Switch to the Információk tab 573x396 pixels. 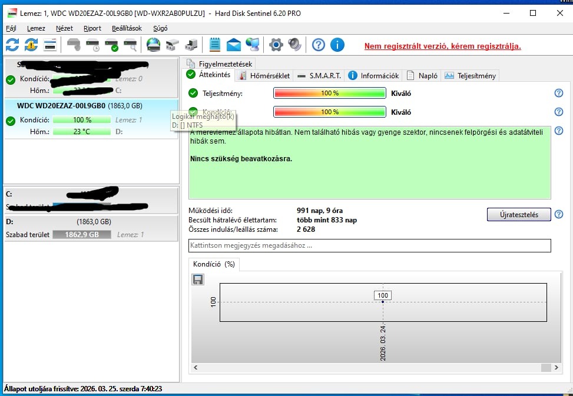[x=373, y=75]
